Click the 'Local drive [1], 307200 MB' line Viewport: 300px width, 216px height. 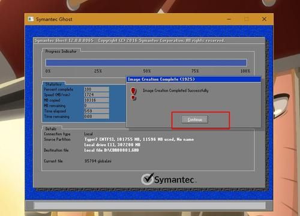pos(112,145)
